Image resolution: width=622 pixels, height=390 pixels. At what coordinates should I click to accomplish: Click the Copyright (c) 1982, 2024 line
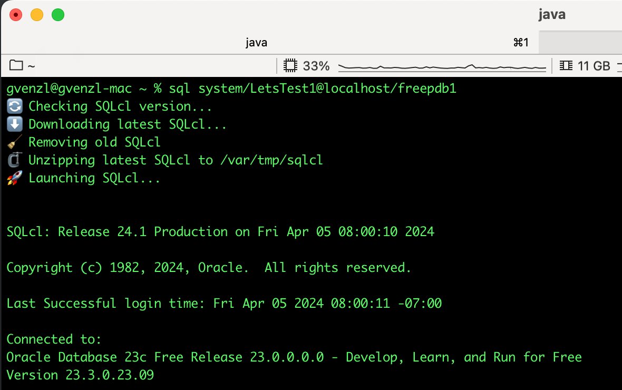click(209, 268)
